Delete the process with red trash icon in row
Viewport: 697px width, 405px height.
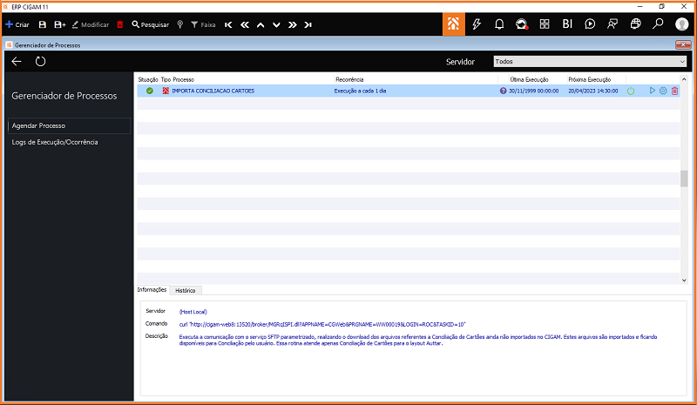coord(674,91)
